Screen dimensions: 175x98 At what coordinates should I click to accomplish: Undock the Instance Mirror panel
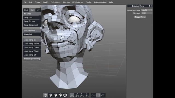[149, 6]
